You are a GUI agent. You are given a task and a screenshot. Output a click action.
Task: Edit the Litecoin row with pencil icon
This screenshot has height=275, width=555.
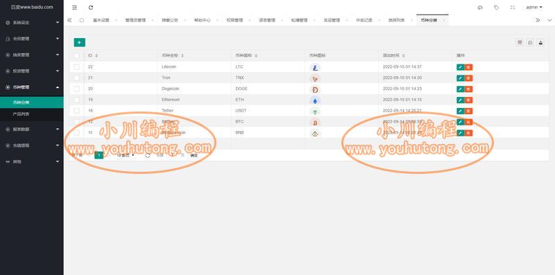pos(460,67)
